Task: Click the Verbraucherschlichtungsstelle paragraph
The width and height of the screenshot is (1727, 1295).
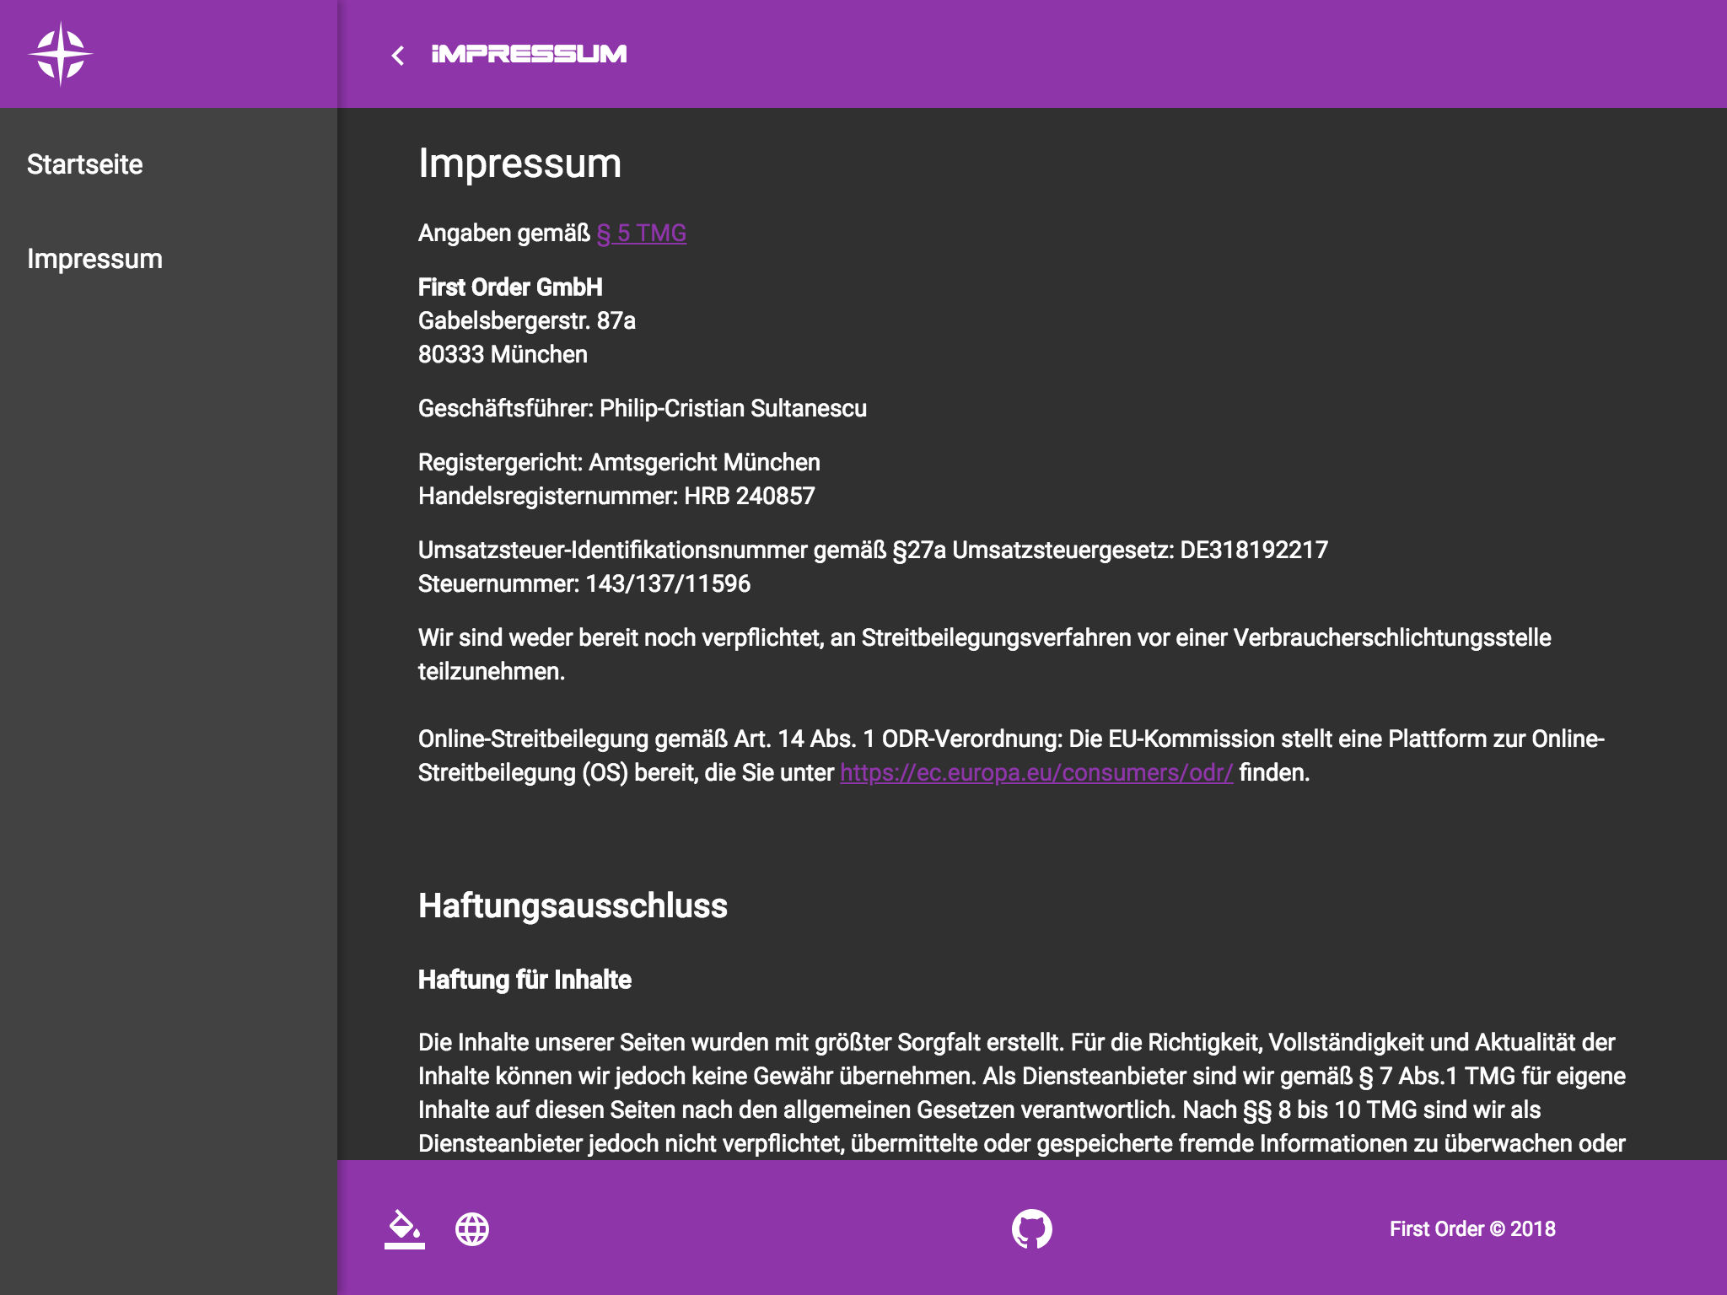Action: tap(984, 654)
